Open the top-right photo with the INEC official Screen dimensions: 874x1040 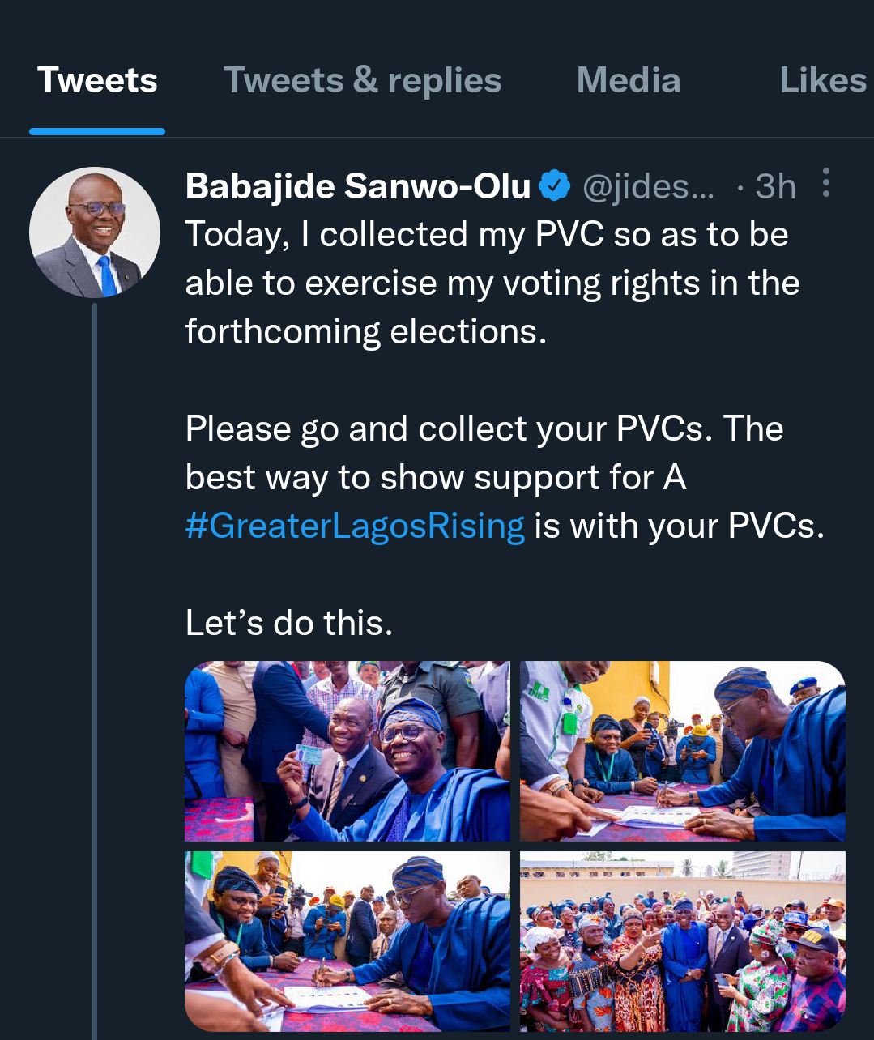tap(682, 751)
